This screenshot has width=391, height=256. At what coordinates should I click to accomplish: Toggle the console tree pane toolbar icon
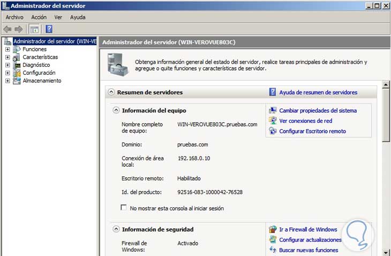coord(34,29)
